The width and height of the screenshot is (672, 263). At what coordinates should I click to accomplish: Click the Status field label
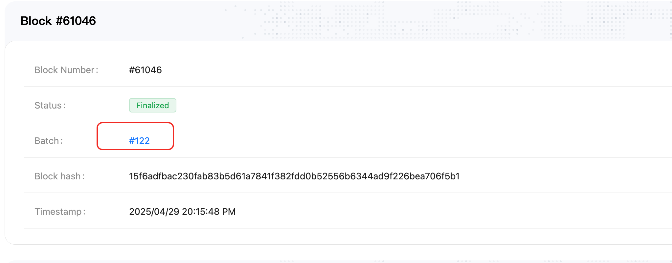(50, 105)
